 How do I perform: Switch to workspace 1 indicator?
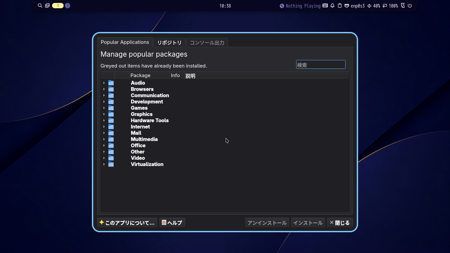pyautogui.click(x=58, y=6)
